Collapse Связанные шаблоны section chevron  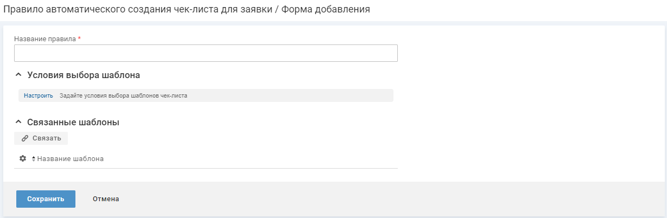(x=18, y=122)
